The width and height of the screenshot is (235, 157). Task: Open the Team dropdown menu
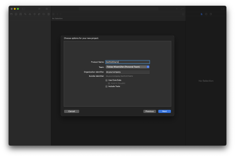tap(127, 67)
